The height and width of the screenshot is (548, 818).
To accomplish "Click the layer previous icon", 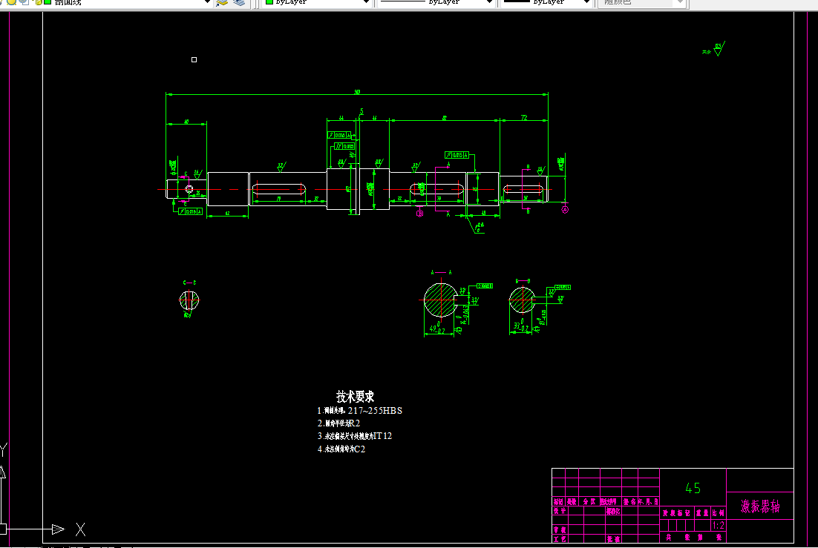I will tap(239, 2).
